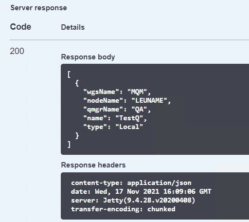Viewport: 249px width, 222px height.
Task: Click the "type": "Local" line
Action: [x=113, y=127]
